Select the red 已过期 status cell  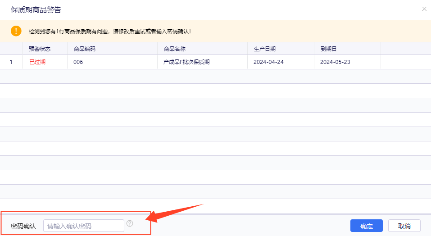point(45,62)
